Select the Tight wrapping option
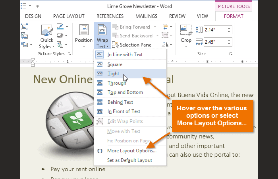 (x=113, y=74)
